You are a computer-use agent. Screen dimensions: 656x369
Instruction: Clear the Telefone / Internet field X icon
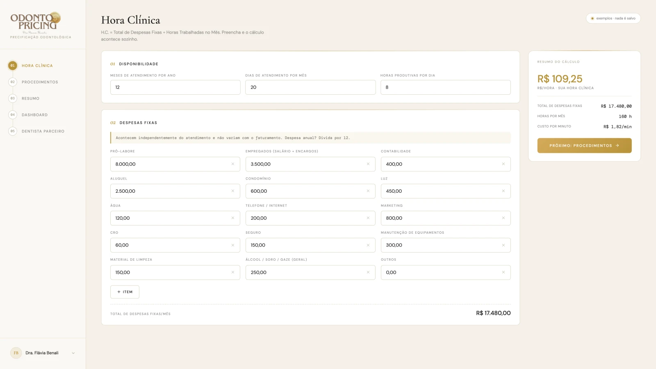[368, 218]
